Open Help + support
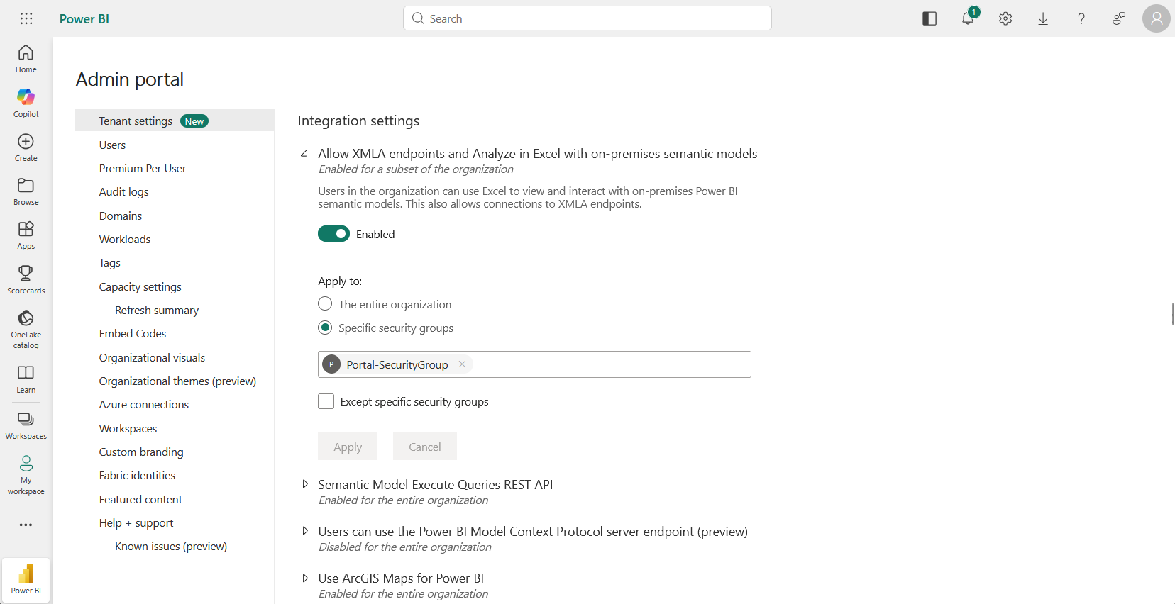Screen dimensions: 1175x604 pyautogui.click(x=136, y=523)
